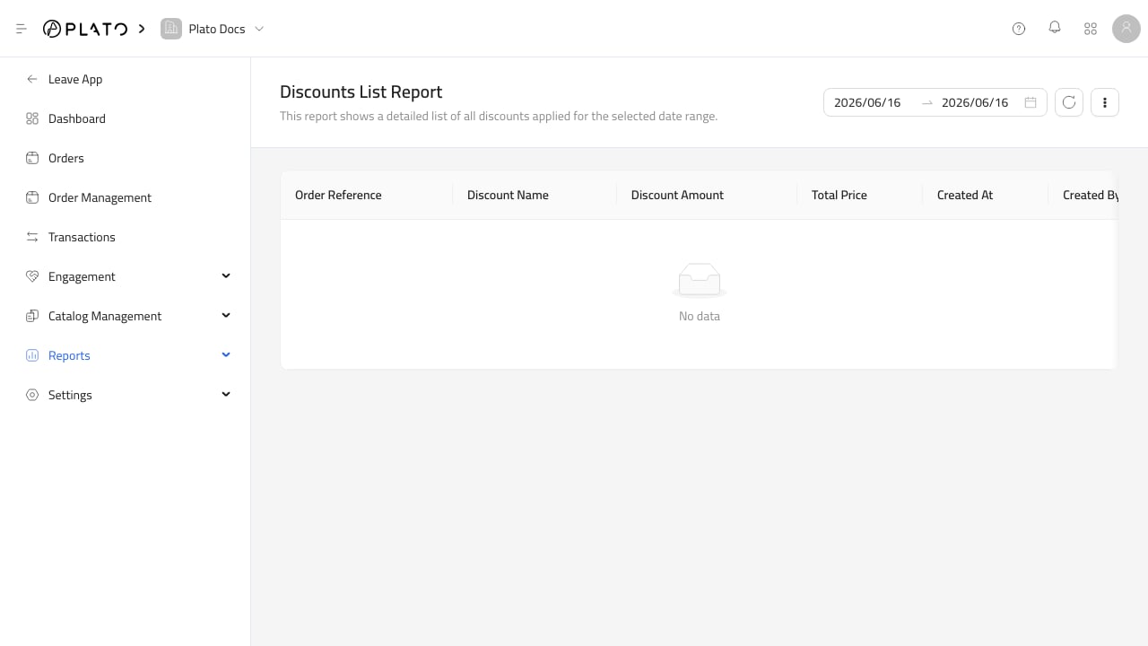Click the Plato Docs workspace name

click(217, 29)
